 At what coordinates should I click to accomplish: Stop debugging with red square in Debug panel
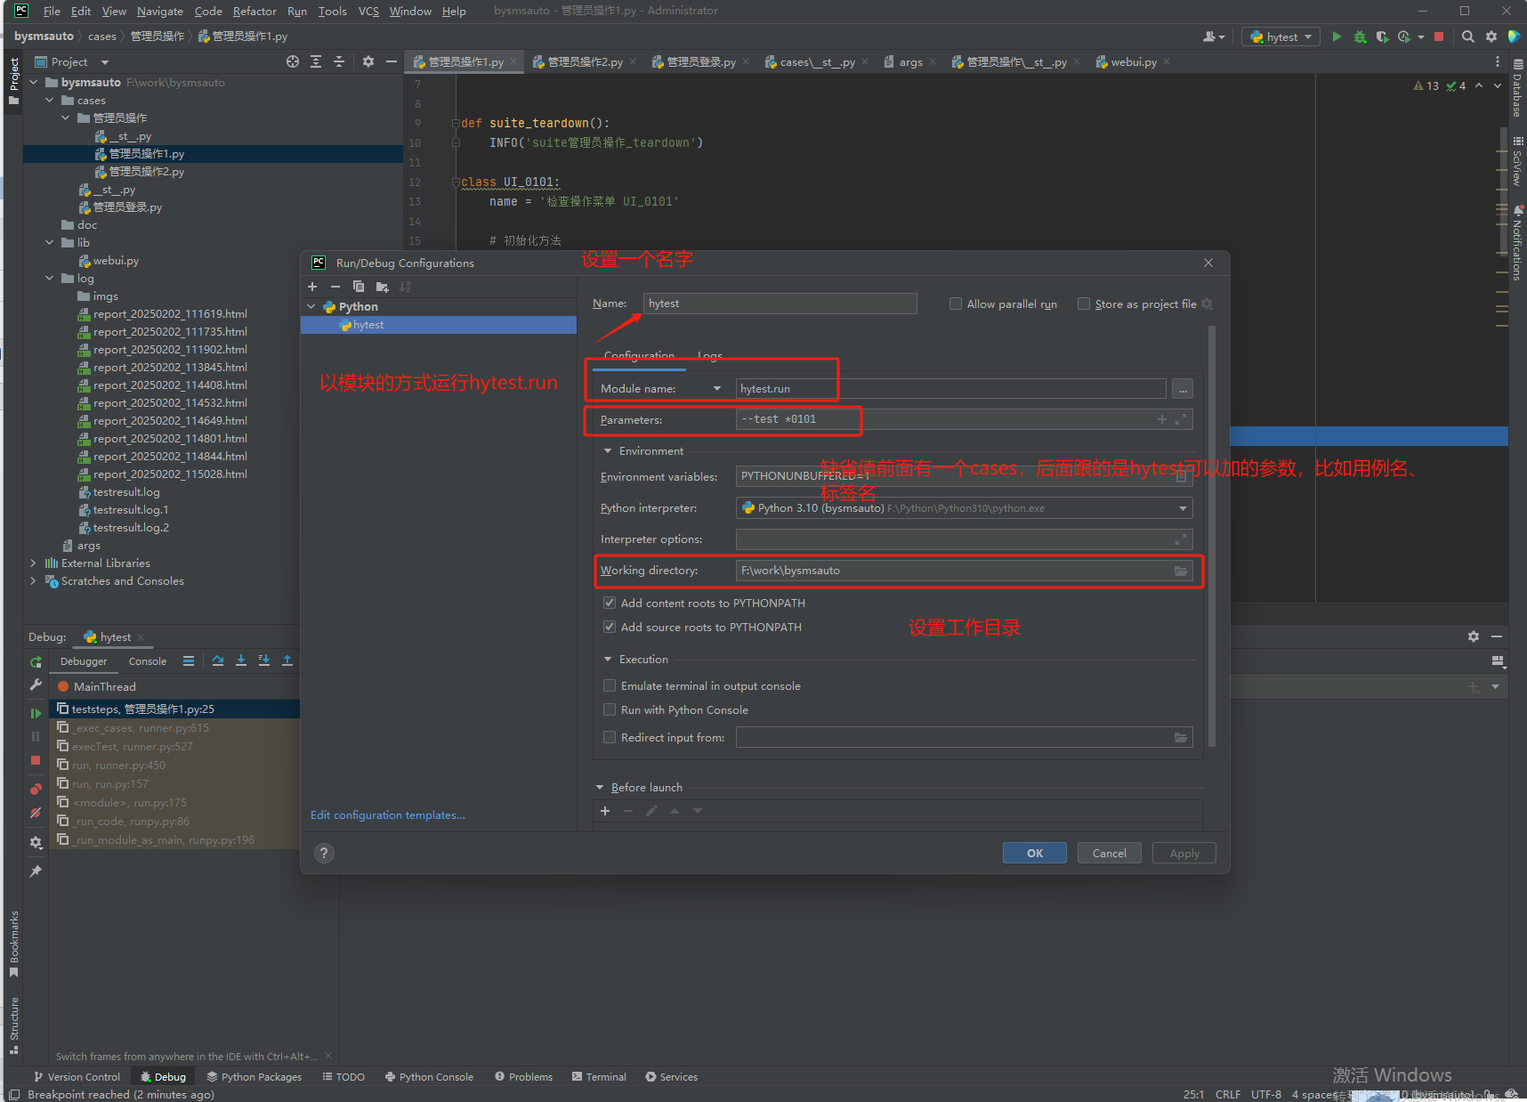(x=36, y=760)
